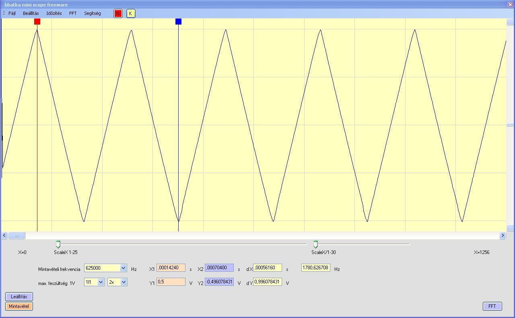Open the FFT menu in the menu bar

point(73,13)
